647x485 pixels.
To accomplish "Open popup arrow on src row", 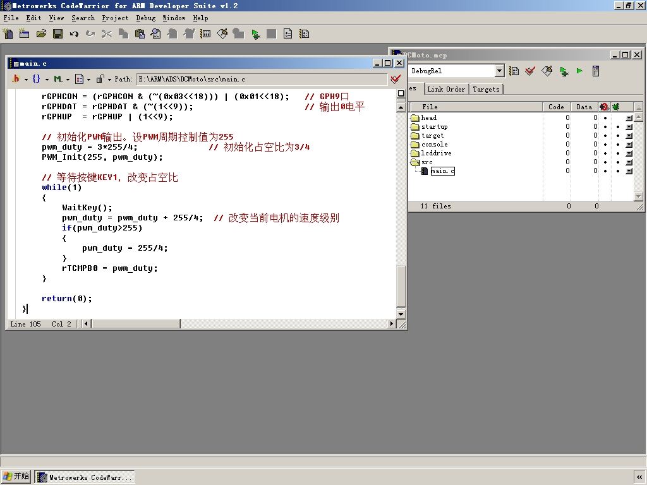I will click(x=629, y=162).
